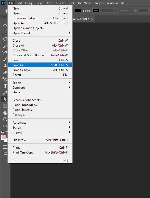Open the File menu
This screenshot has height=198, width=150.
click(11, 3)
